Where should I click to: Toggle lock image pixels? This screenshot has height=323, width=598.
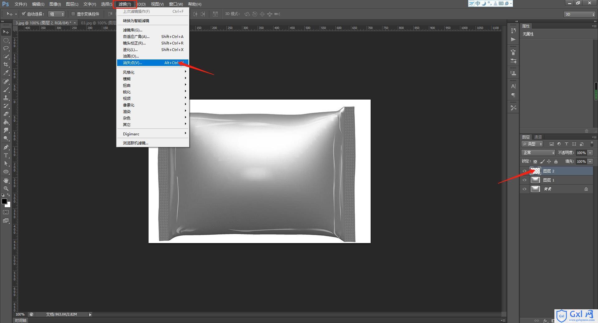[542, 161]
